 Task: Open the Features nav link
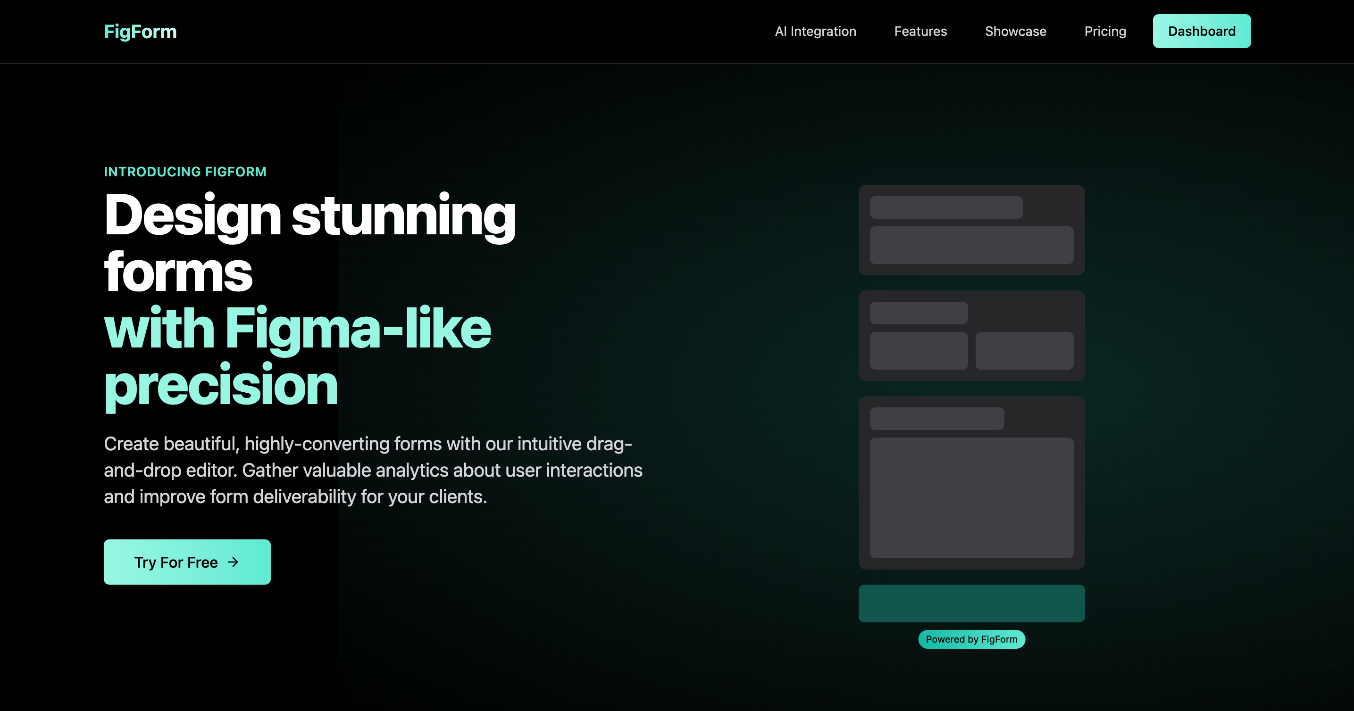(920, 31)
